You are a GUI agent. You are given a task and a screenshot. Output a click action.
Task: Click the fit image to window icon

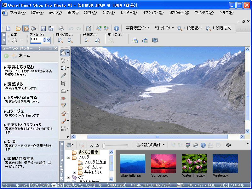(x=145, y=40)
